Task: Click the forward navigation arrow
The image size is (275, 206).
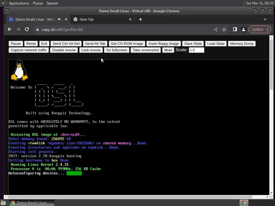Action: 18,30
